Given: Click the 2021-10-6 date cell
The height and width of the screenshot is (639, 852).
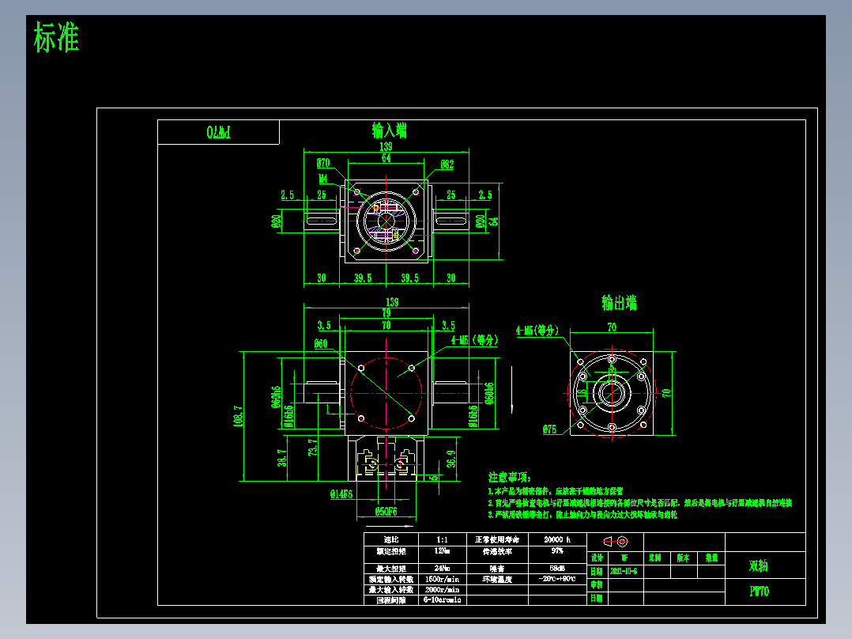Looking at the screenshot, I should pos(625,569).
